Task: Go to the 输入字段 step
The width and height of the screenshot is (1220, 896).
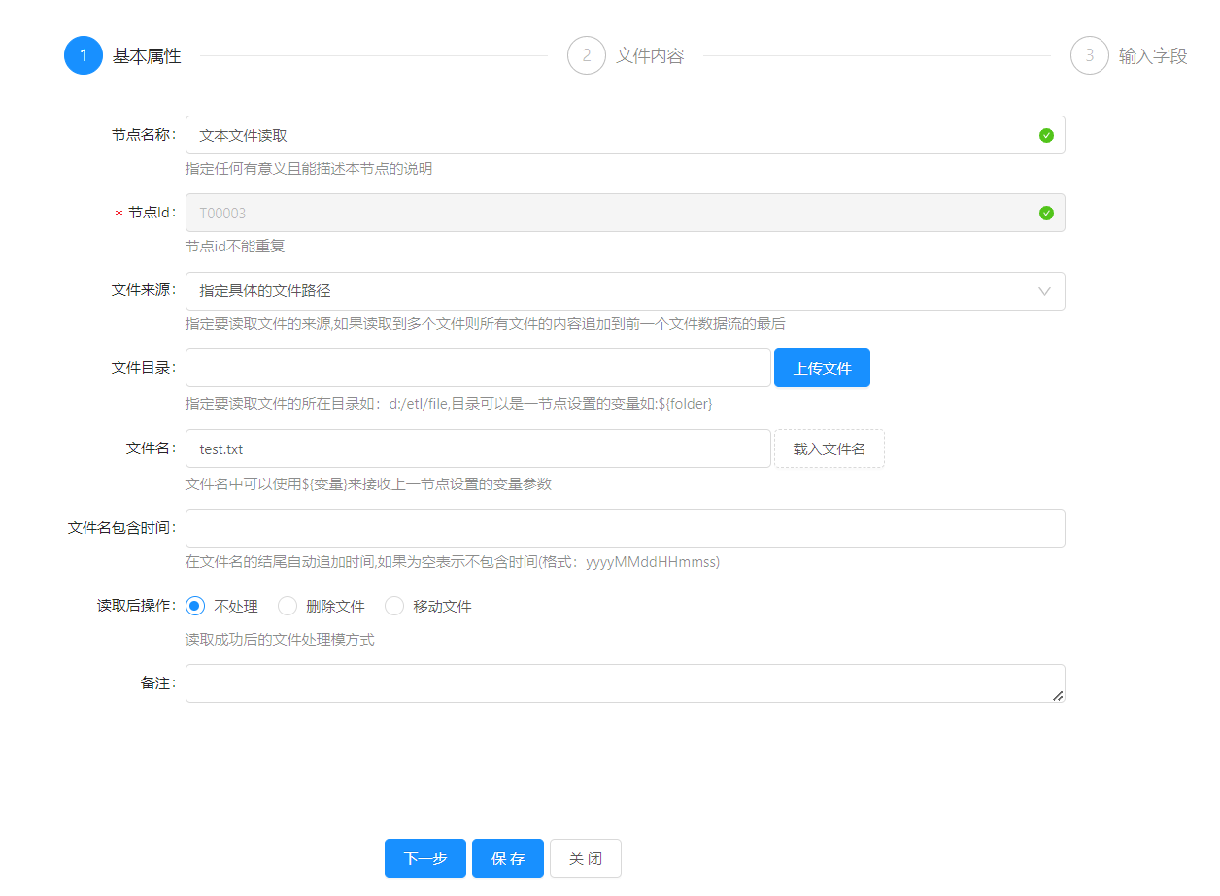Action: [x=1153, y=56]
